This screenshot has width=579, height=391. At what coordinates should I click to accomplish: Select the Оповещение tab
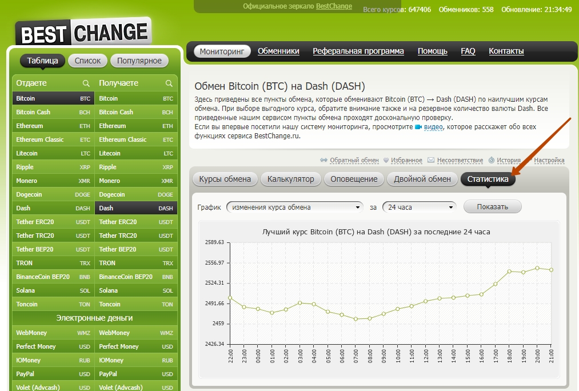354,179
